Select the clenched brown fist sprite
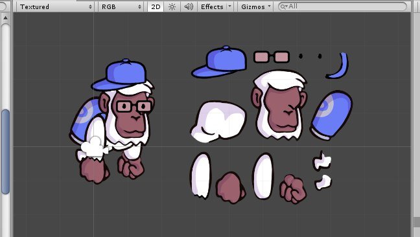The height and width of the screenshot is (237, 420). (293, 188)
